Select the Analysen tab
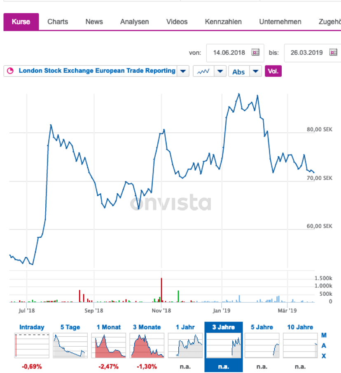 coord(134,22)
